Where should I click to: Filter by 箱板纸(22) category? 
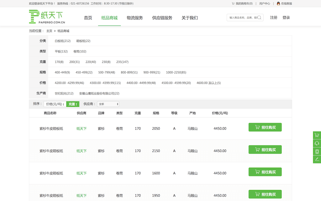[83, 41]
